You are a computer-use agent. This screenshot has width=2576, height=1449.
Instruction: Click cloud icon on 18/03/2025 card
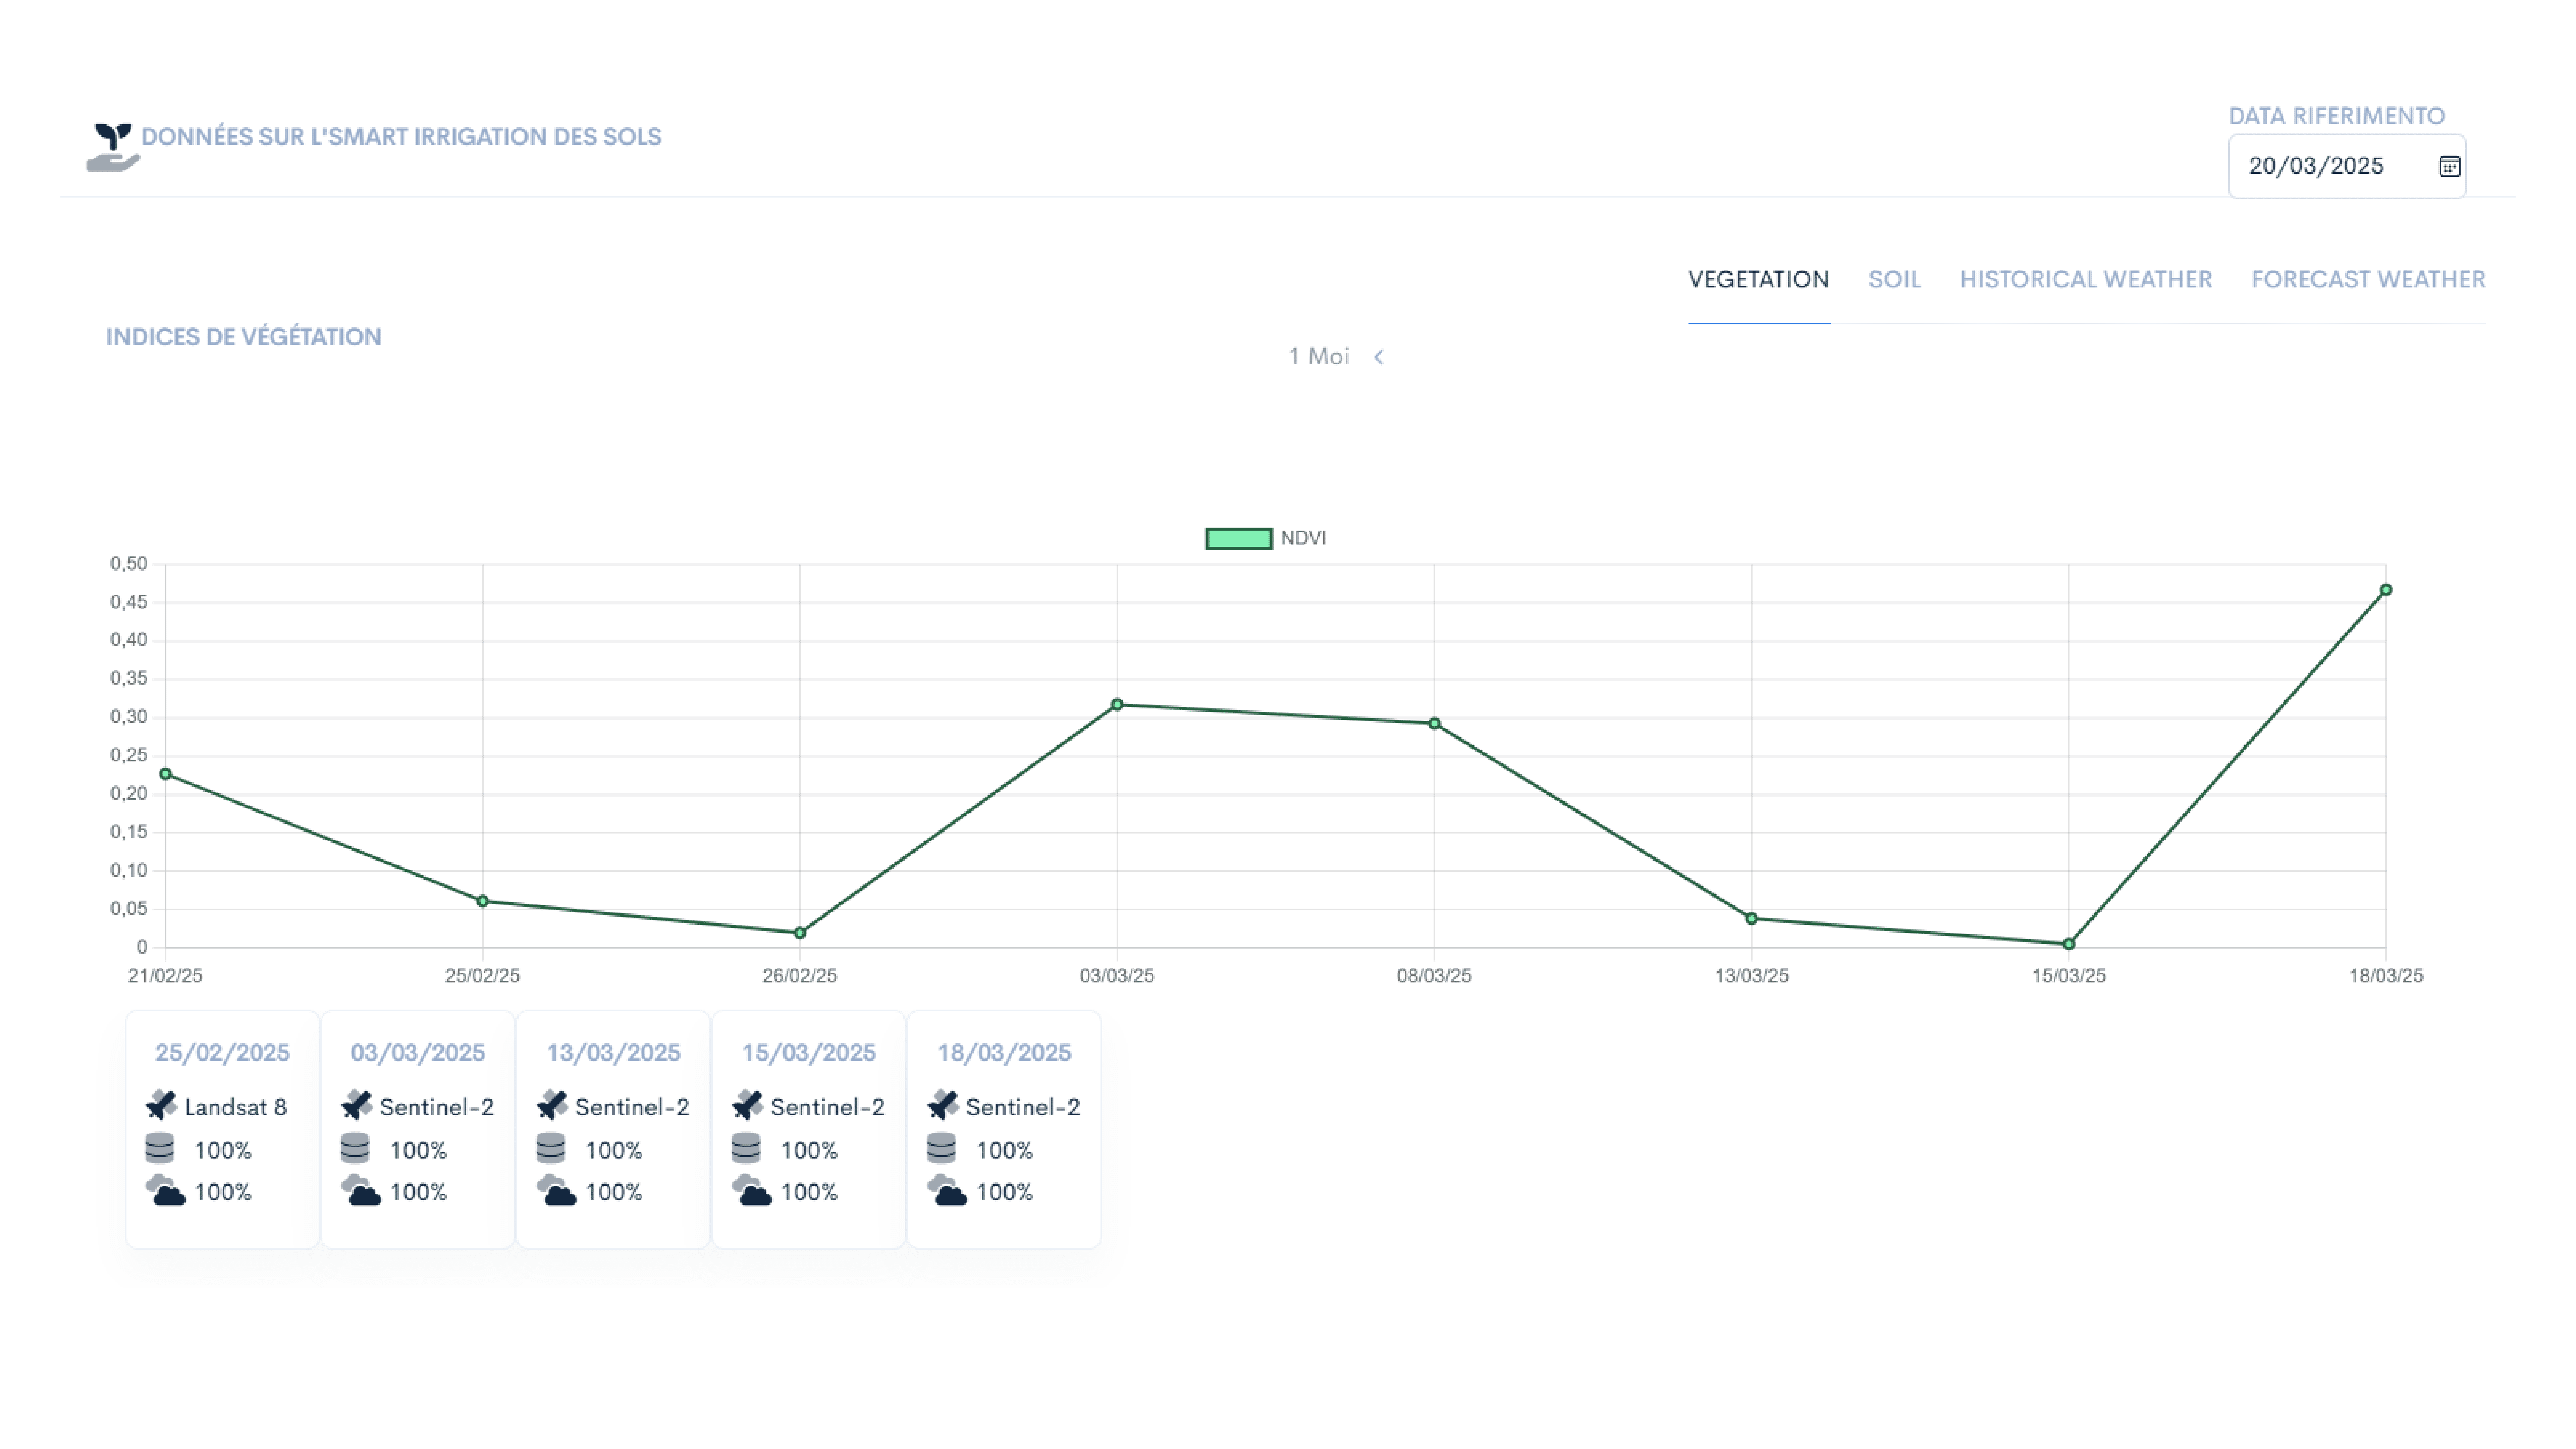947,1190
